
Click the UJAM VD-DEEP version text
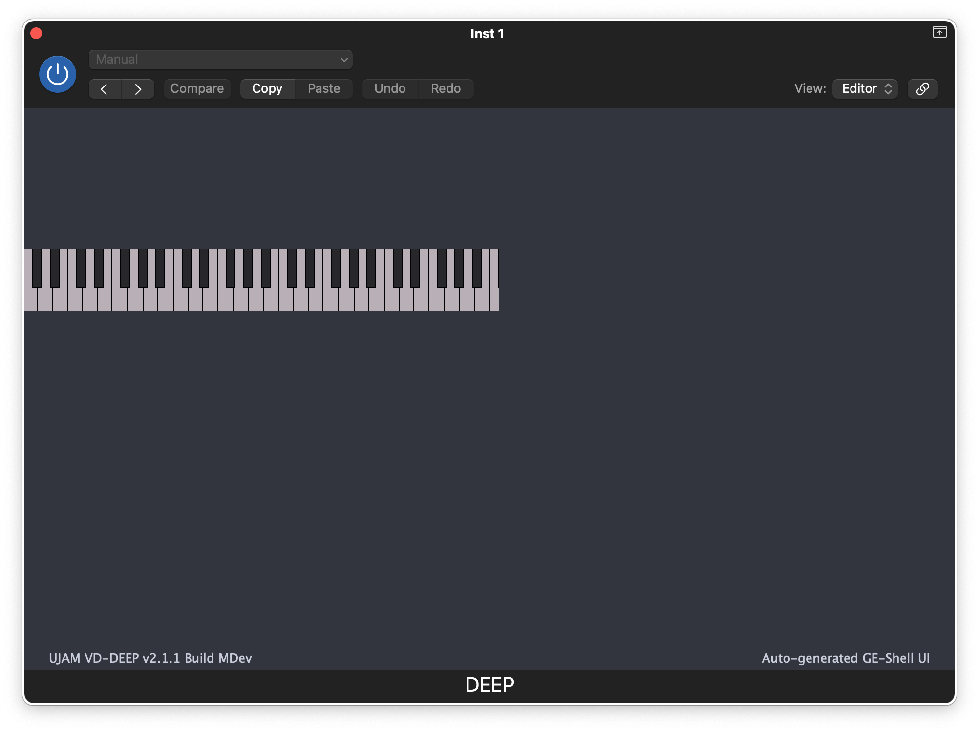coord(150,658)
